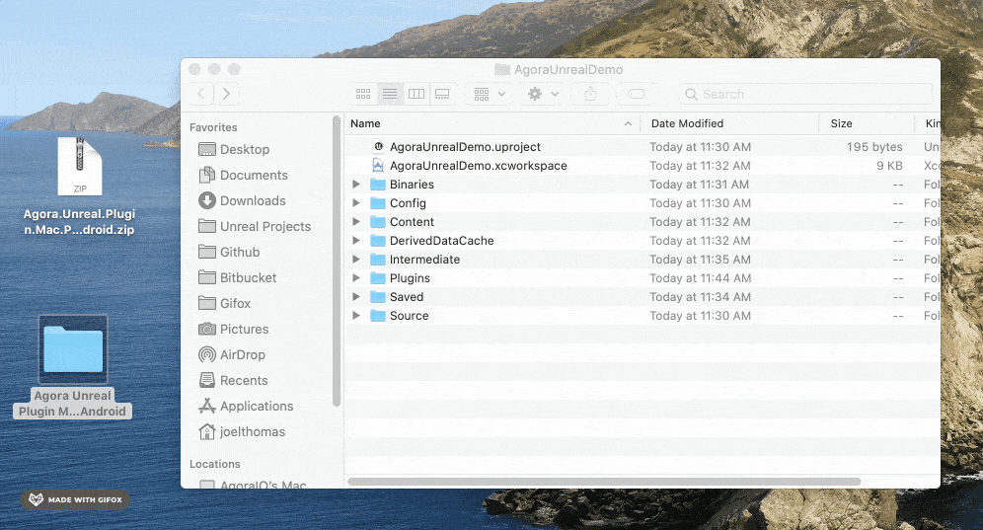
Task: Select the AgoraUnrealDemo.uproject file icon
Action: tap(378, 147)
